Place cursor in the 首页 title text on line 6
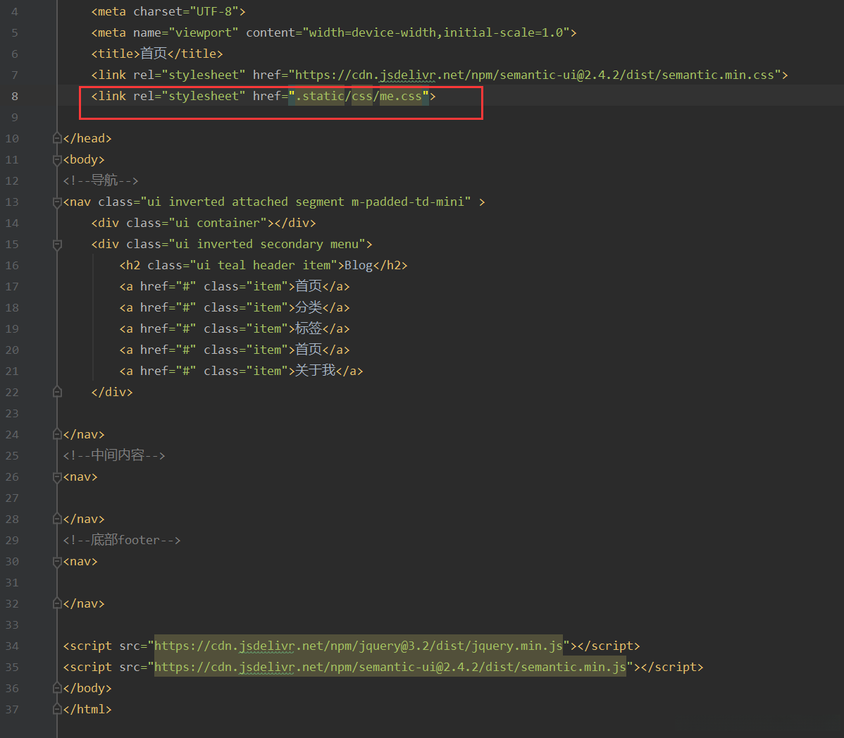Viewport: 844px width, 738px height. point(154,54)
